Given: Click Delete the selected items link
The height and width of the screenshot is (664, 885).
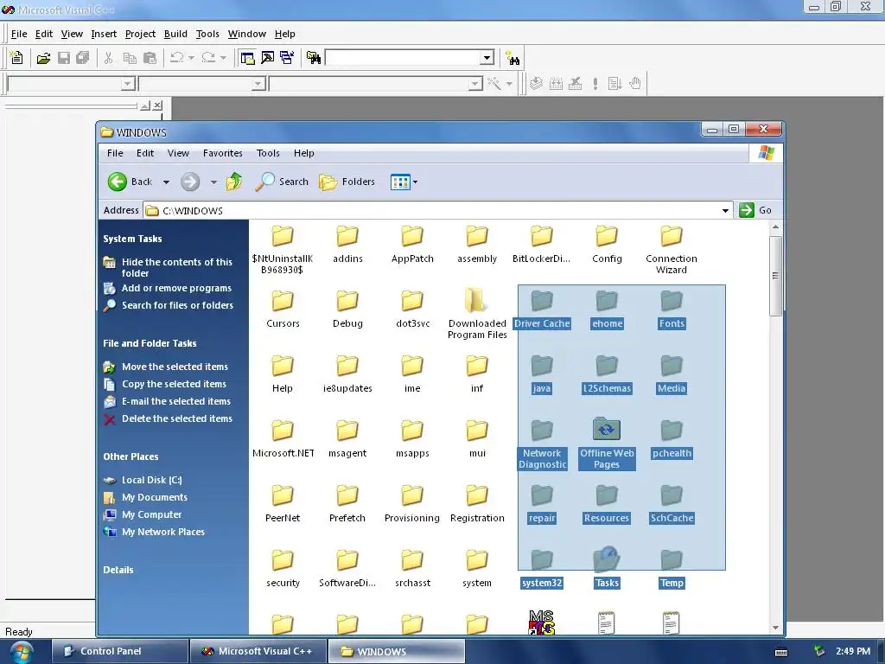Looking at the screenshot, I should pos(176,418).
